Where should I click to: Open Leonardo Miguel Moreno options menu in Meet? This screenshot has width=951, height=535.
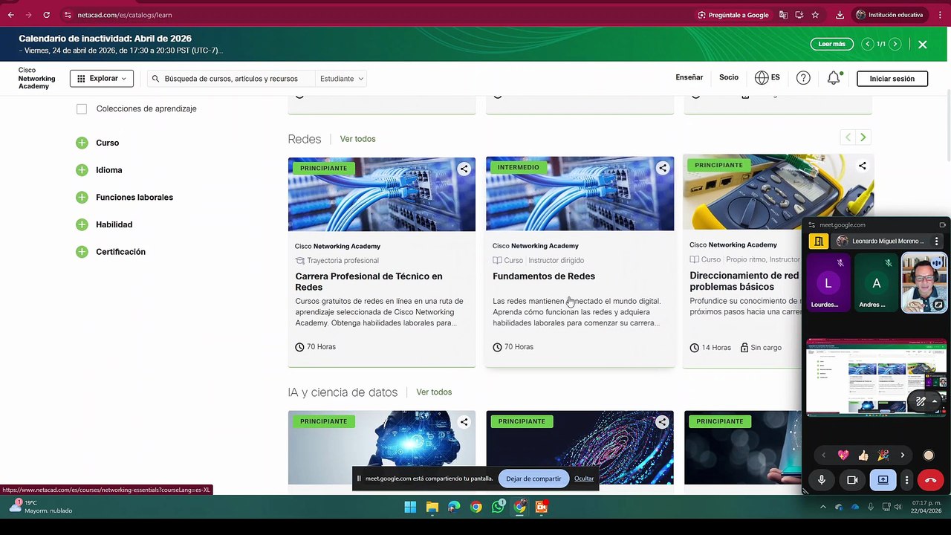(936, 241)
